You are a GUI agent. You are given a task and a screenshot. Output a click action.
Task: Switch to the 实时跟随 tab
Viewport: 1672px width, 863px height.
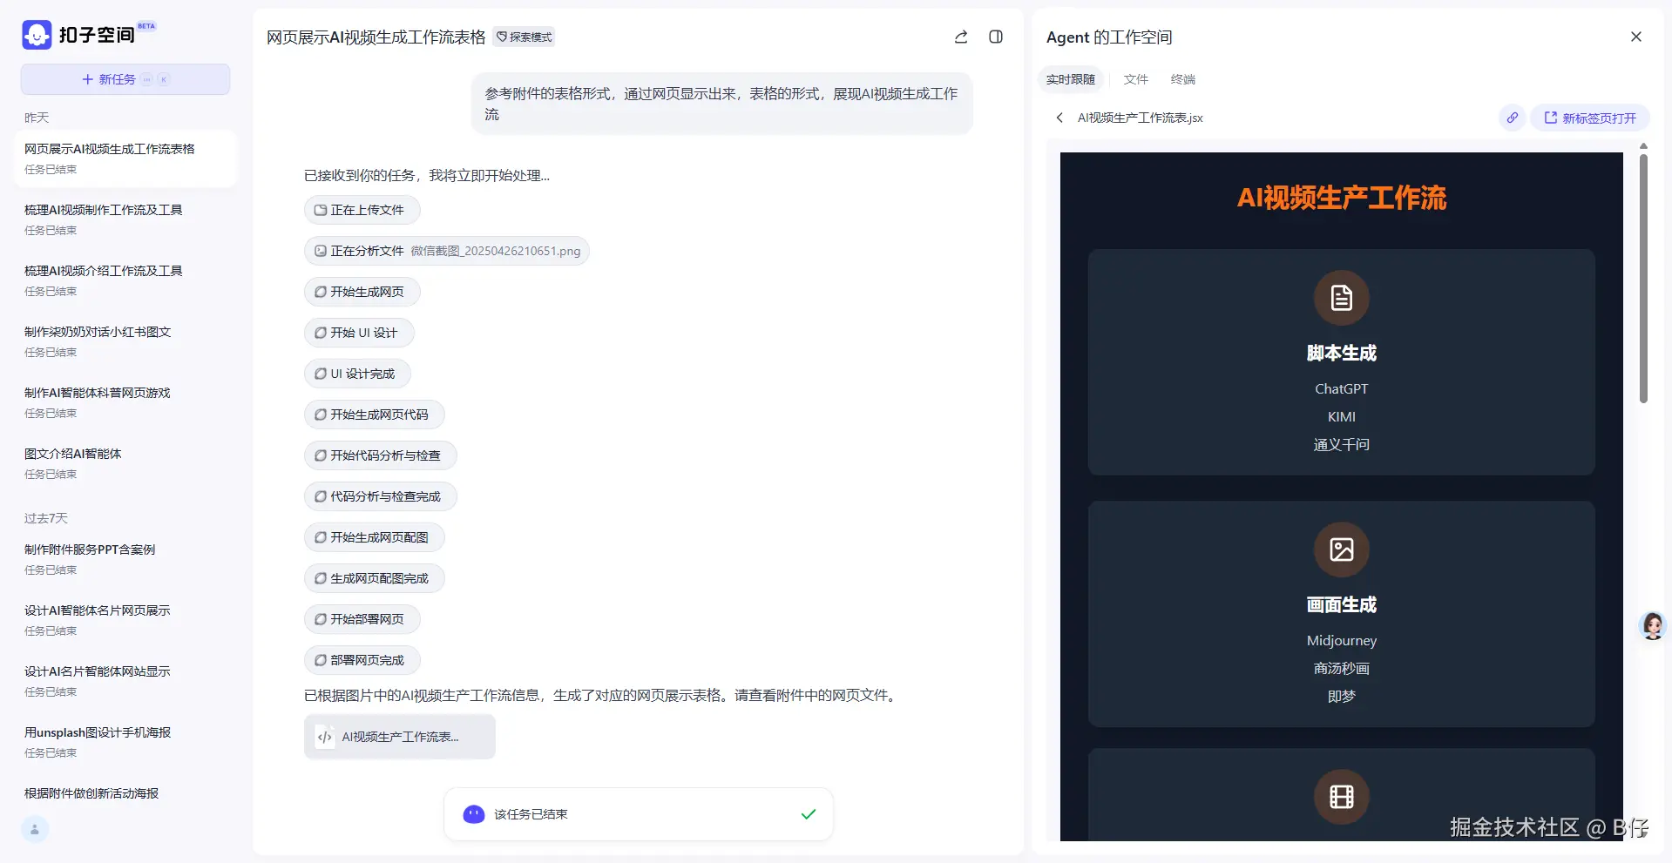[x=1071, y=79]
